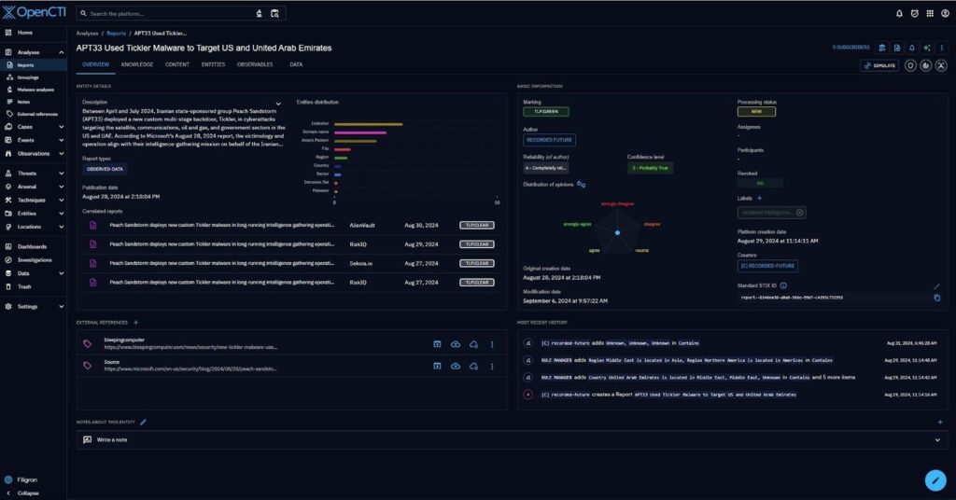The image size is (956, 500).
Task: Collapse the Analyses sidebar section
Action: [61, 52]
